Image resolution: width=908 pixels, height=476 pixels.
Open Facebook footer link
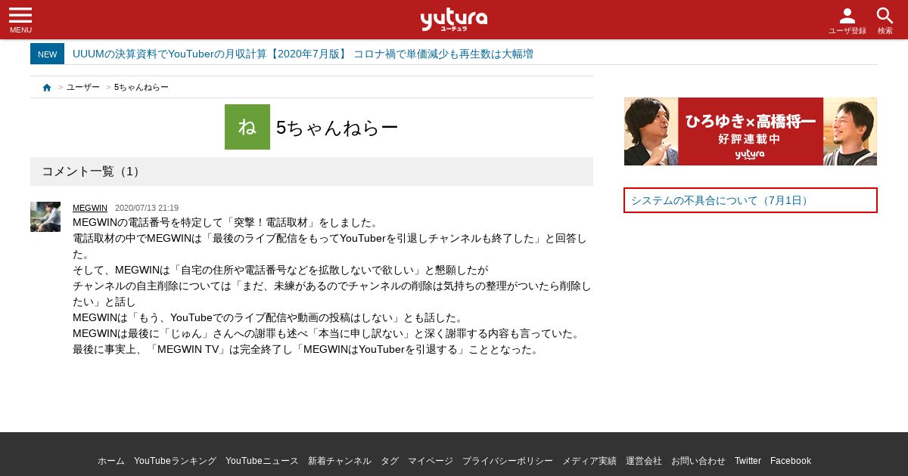point(791,461)
